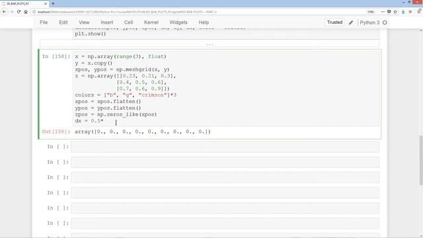Select the fourth empty code cell
Screen dimensions: 423x238
[x=225, y=192]
